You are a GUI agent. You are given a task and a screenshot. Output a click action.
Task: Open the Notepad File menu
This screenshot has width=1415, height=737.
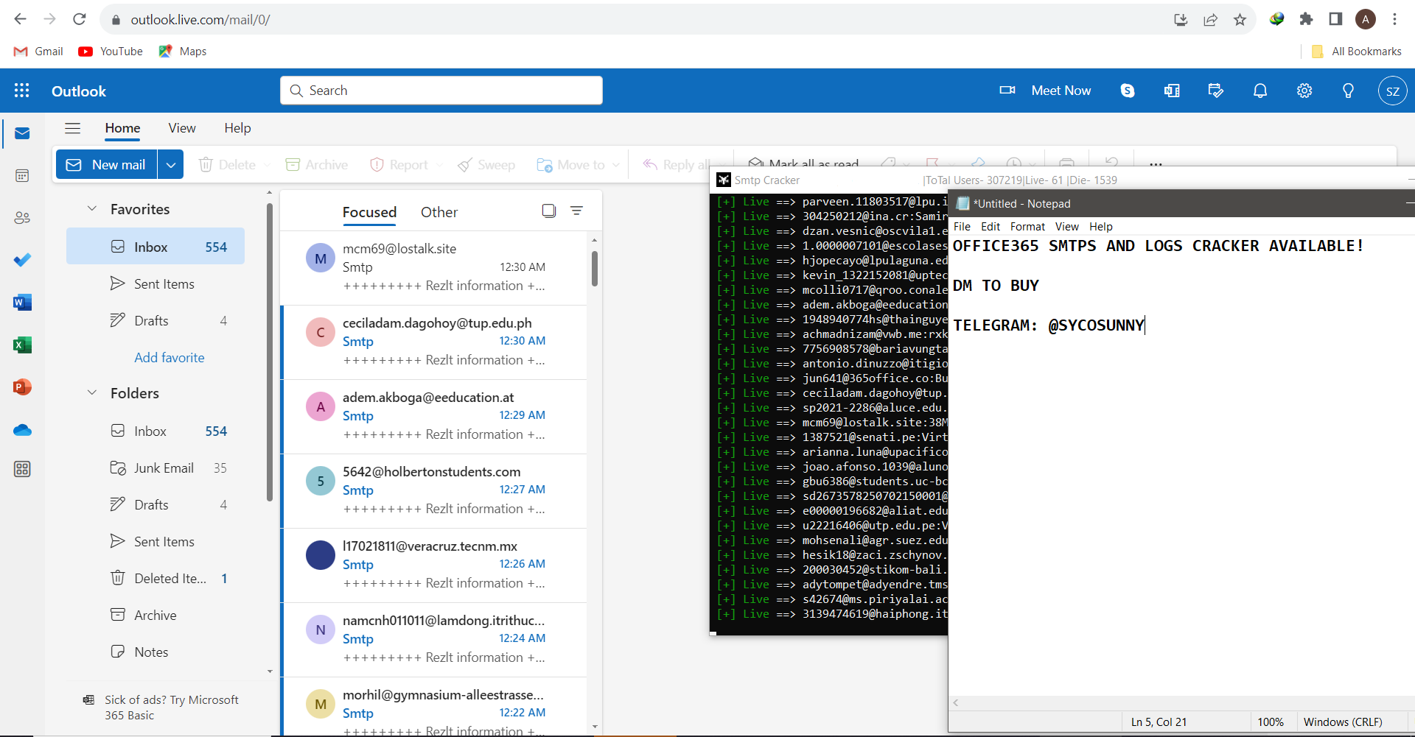pos(962,227)
